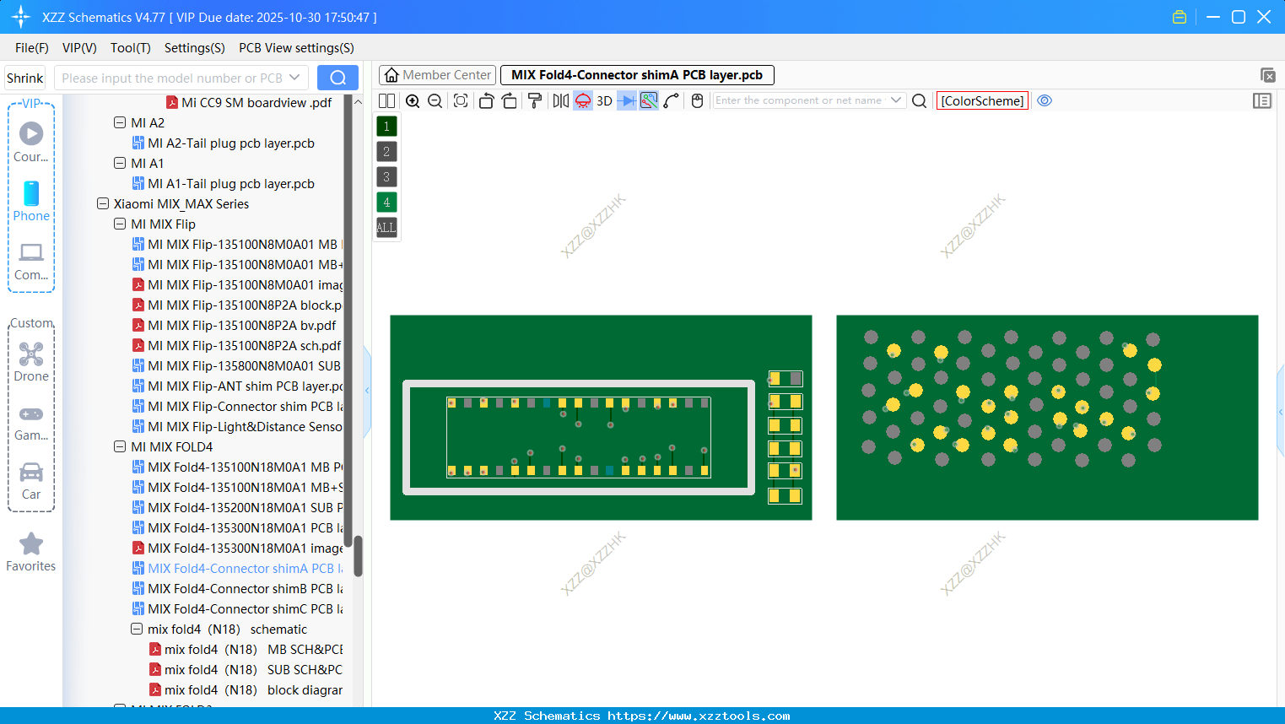Open the Settings(S) menu
This screenshot has height=724, width=1285.
point(195,48)
